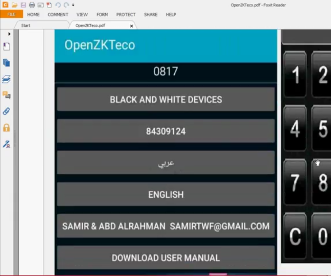
Task: Tap keypad digit 5 key
Action: coord(322,128)
